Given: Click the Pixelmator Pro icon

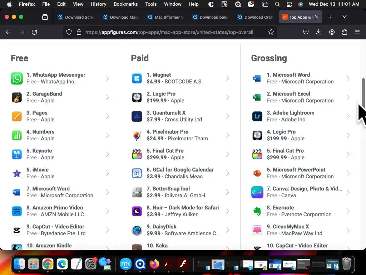Looking at the screenshot, I should click(x=137, y=135).
